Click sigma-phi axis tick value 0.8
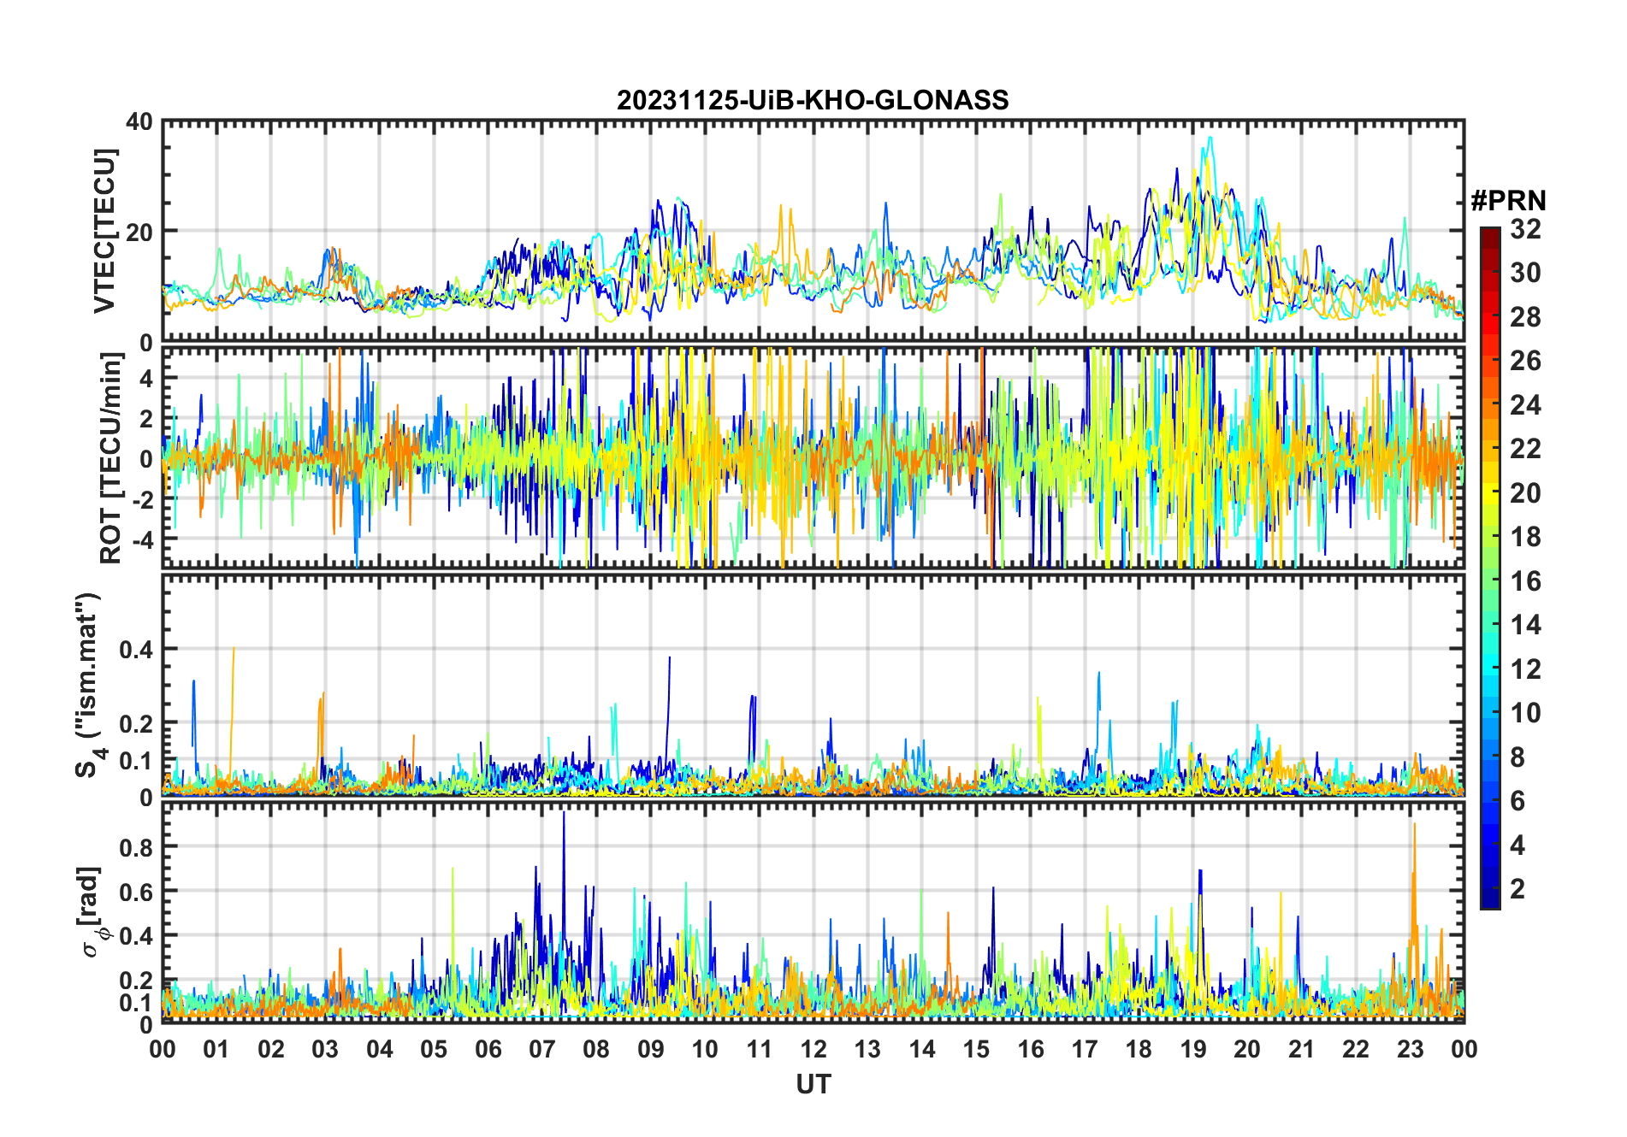 tap(137, 847)
